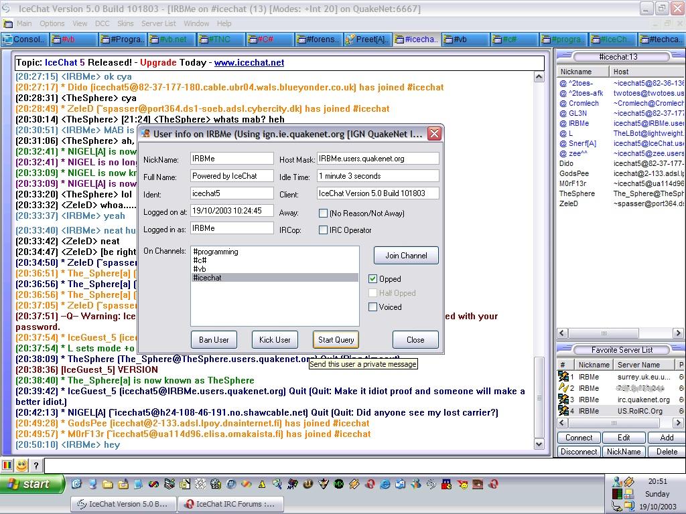The height and width of the screenshot is (514, 686).
Task: Click the Ban User button
Action: [x=214, y=339]
